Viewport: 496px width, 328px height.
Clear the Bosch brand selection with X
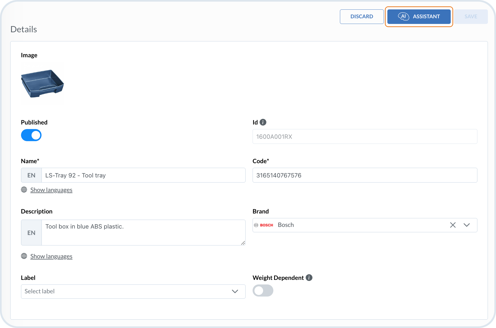[x=453, y=225]
